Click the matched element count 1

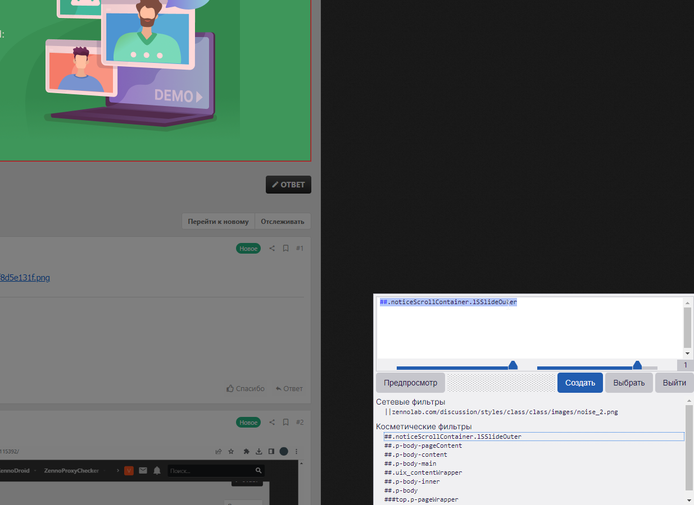[x=686, y=365]
